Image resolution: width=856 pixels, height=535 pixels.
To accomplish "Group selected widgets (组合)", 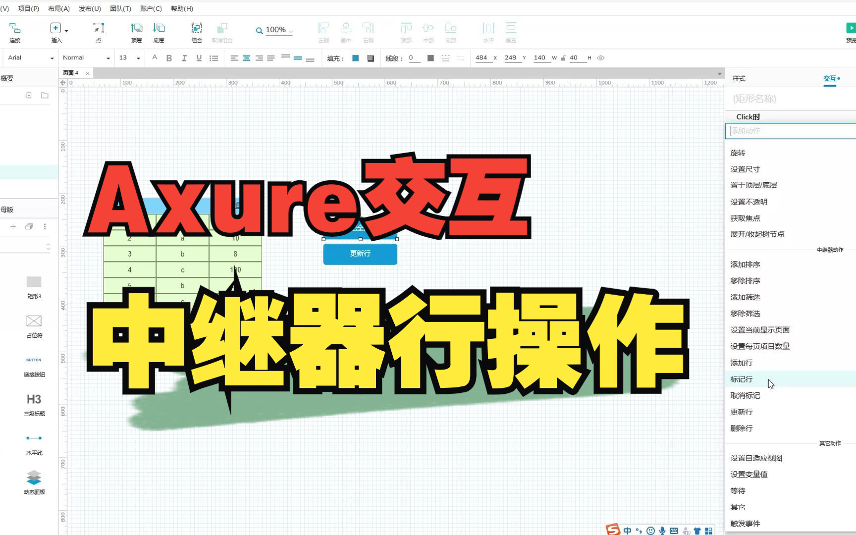I will point(197,32).
